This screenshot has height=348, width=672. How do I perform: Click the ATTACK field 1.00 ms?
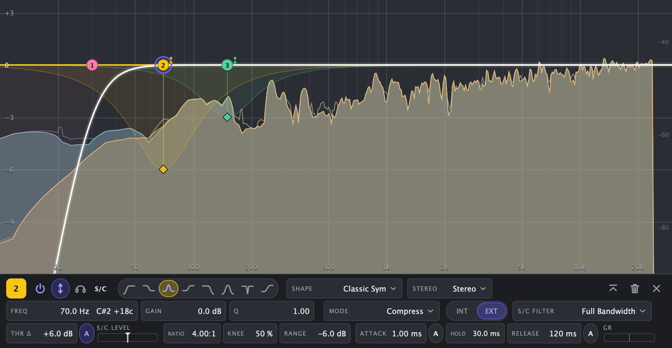pyautogui.click(x=391, y=334)
